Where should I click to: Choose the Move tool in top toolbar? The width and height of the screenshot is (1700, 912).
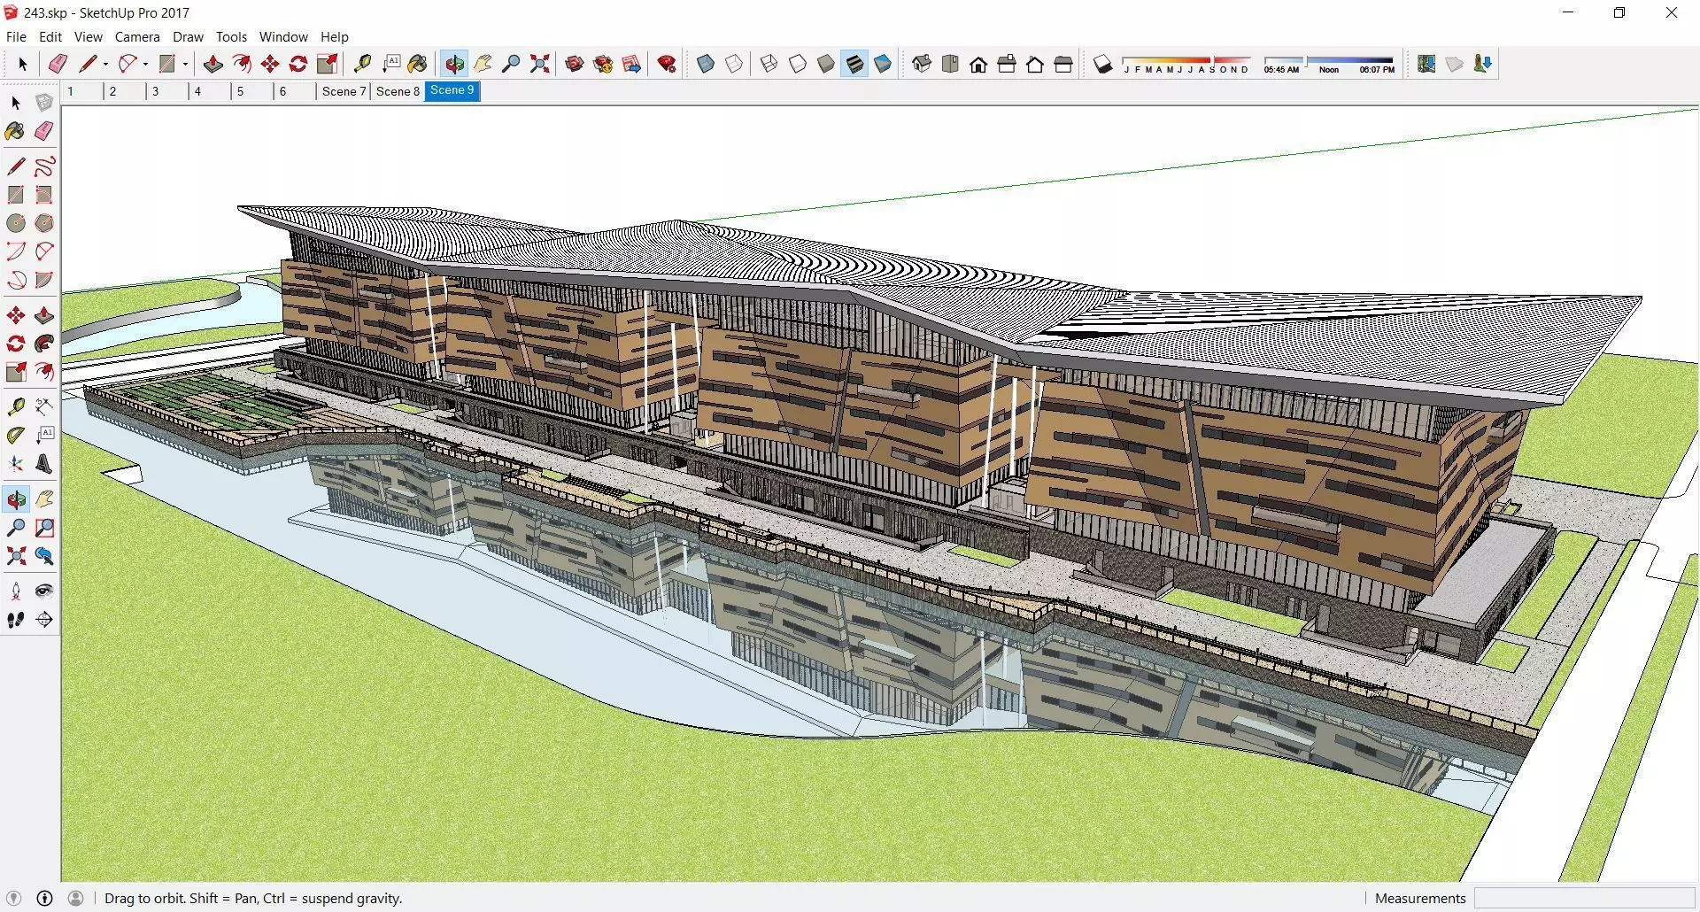[270, 64]
